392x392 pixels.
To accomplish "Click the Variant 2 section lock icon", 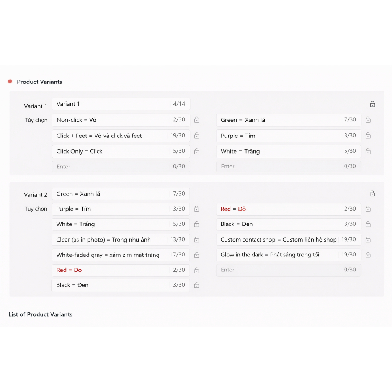I will 372,193.
